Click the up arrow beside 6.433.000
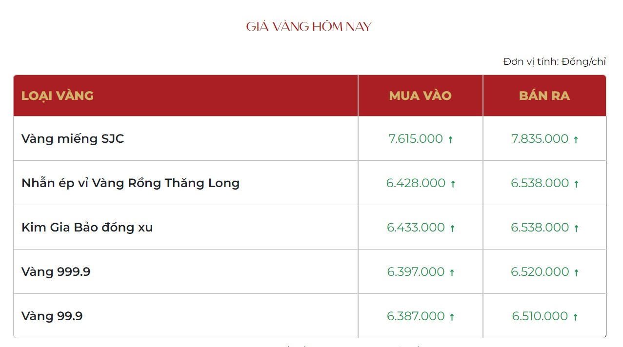 coord(452,229)
